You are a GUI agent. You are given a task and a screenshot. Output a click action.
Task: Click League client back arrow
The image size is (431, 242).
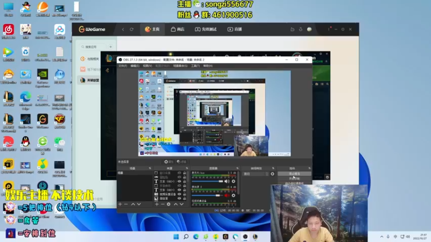[107, 70]
